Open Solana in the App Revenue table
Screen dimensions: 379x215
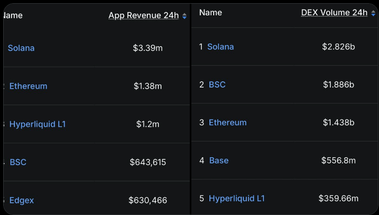pyautogui.click(x=21, y=48)
